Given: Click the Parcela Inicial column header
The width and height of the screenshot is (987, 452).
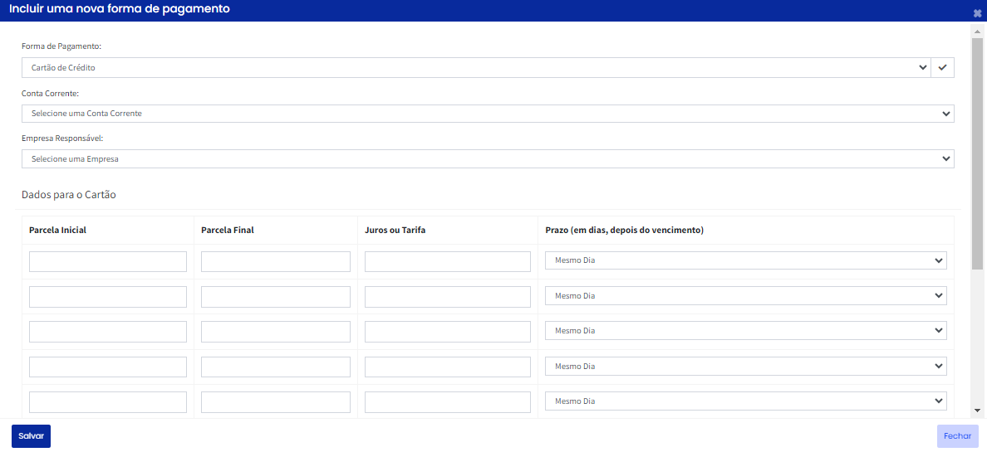Looking at the screenshot, I should [x=57, y=230].
